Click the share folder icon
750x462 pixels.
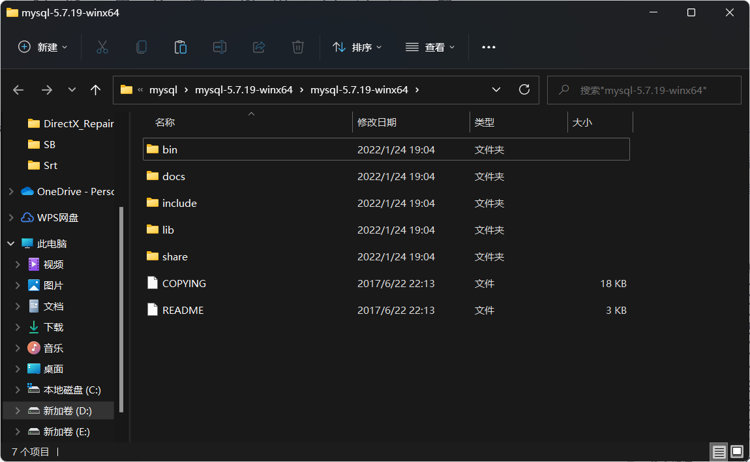(x=153, y=256)
